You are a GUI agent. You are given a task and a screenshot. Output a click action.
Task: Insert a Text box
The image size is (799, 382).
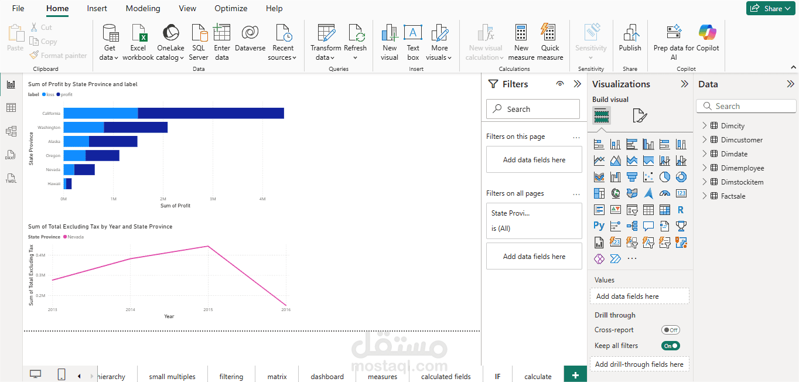(x=413, y=43)
